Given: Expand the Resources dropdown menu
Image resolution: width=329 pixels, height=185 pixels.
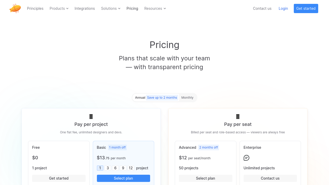Looking at the screenshot, I should 155,8.
